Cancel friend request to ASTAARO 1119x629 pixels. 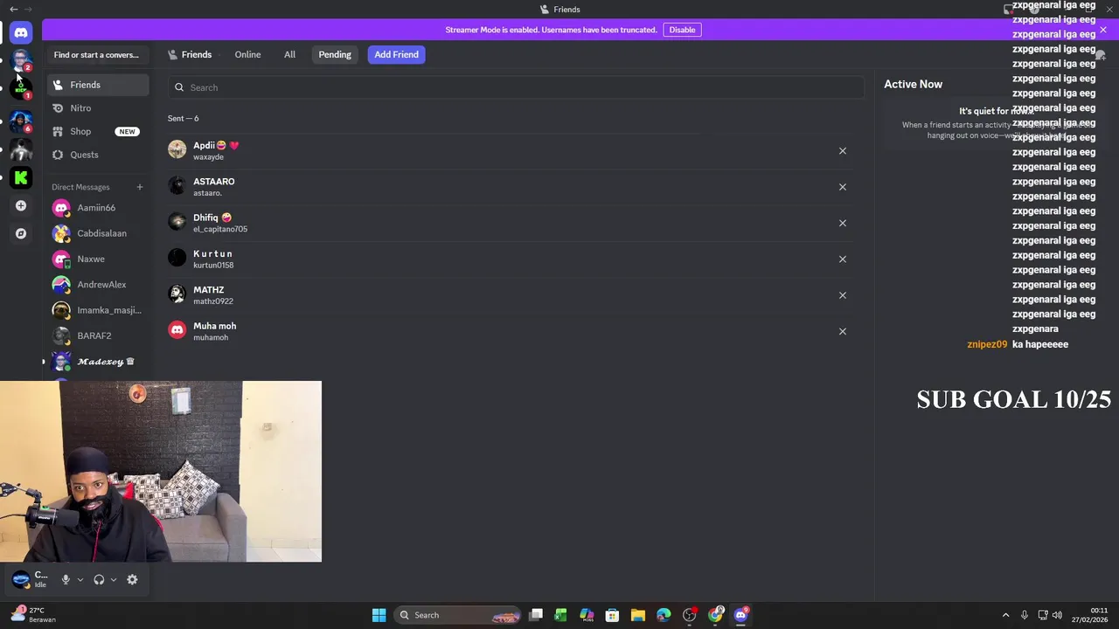click(843, 187)
